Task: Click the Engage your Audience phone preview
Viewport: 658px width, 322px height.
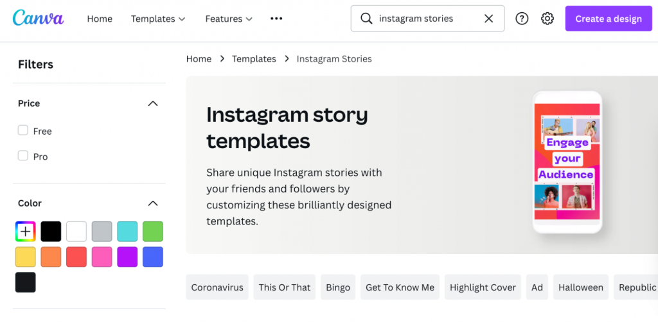Action: click(567, 162)
